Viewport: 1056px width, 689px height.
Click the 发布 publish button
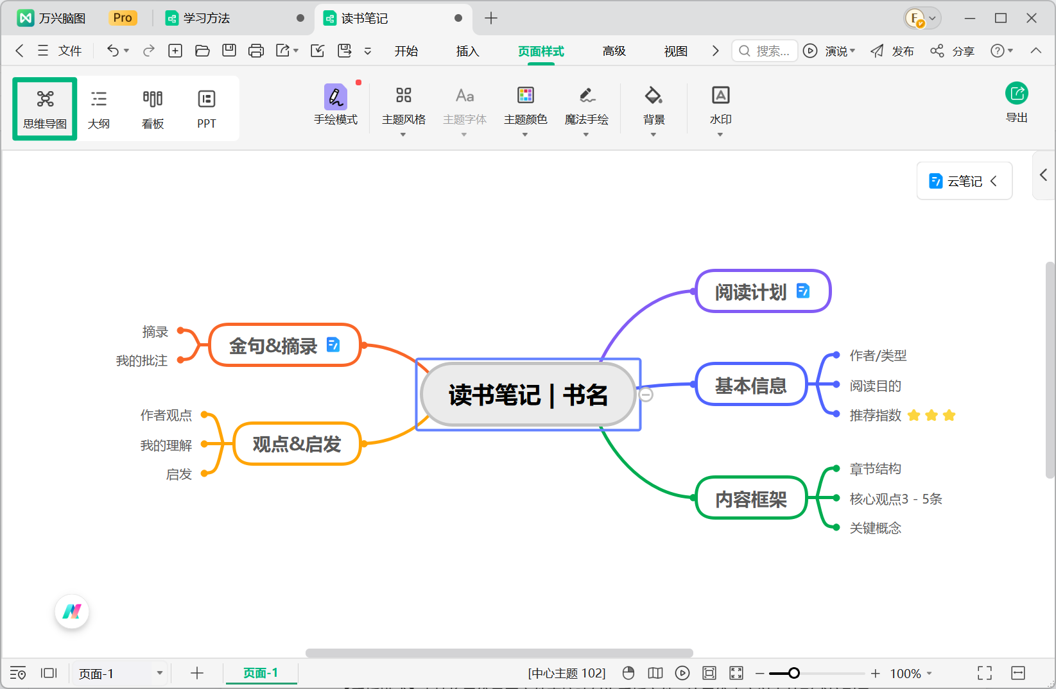pyautogui.click(x=892, y=51)
